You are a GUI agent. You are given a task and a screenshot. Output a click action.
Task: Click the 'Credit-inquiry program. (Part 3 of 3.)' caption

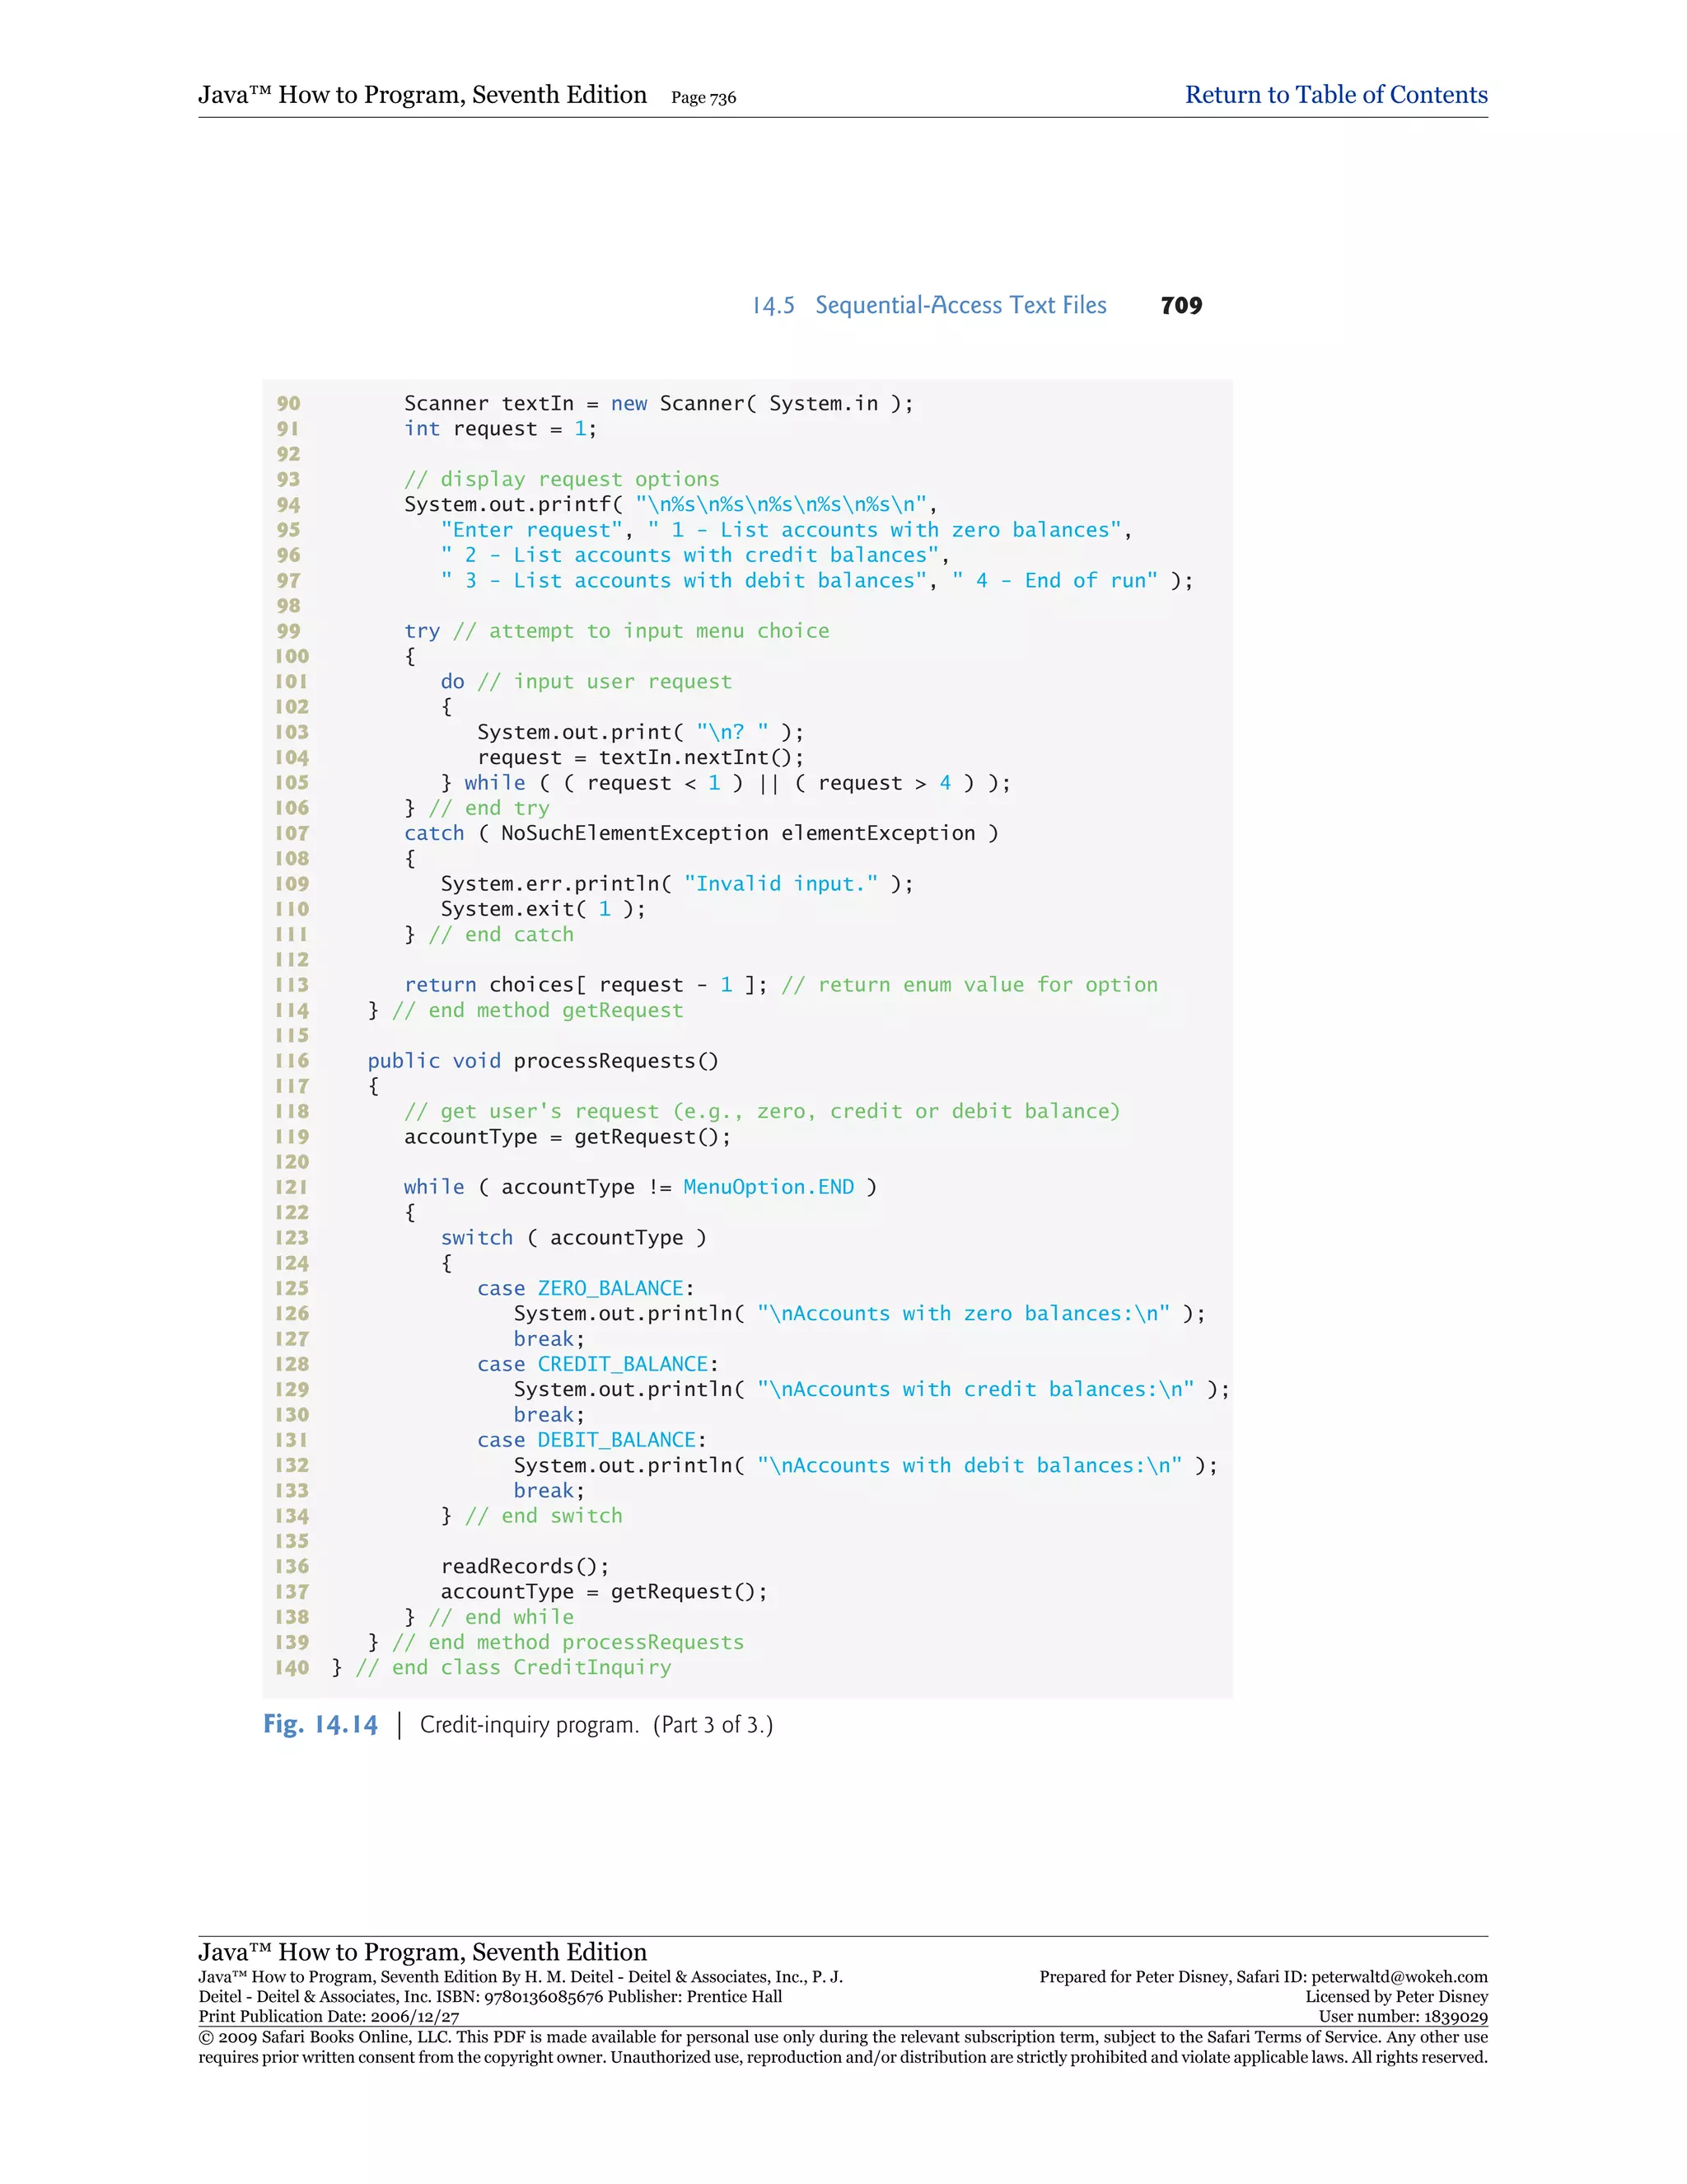coord(596,1724)
